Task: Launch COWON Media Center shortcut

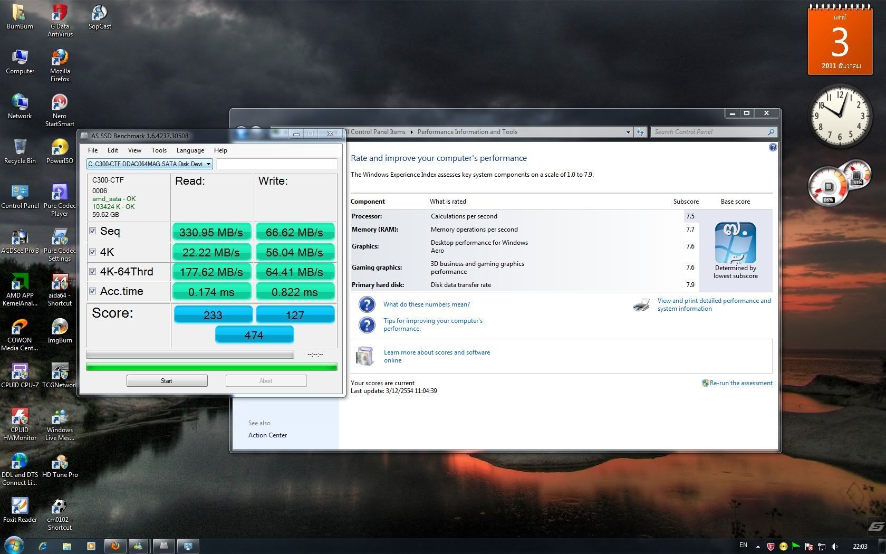Action: [20, 335]
